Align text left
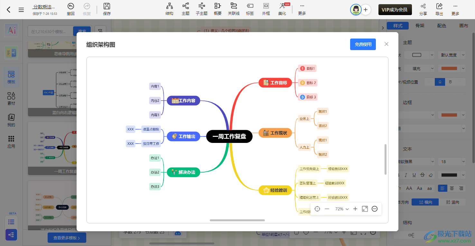 click(442, 189)
